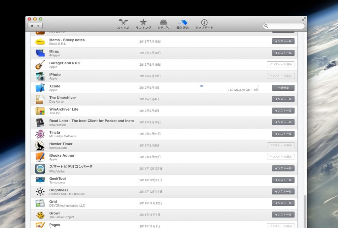Open the Growl title link
Screen dimensions: 338x228
(x=54, y=213)
